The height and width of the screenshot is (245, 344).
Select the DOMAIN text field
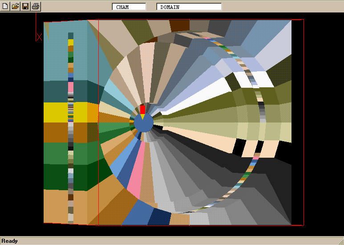(x=189, y=7)
